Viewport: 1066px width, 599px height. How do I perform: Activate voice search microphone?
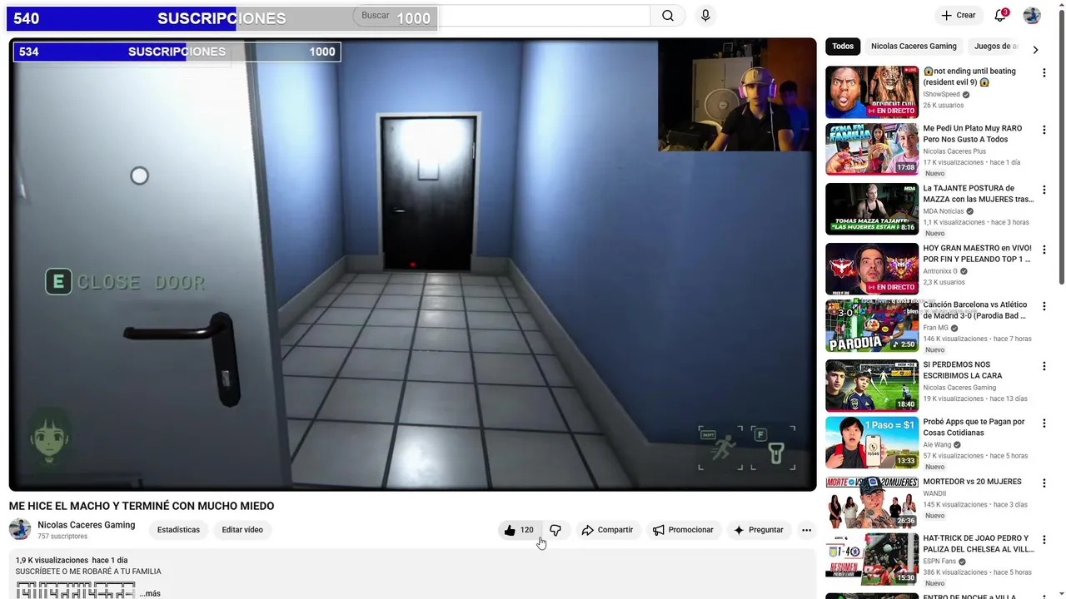(705, 15)
